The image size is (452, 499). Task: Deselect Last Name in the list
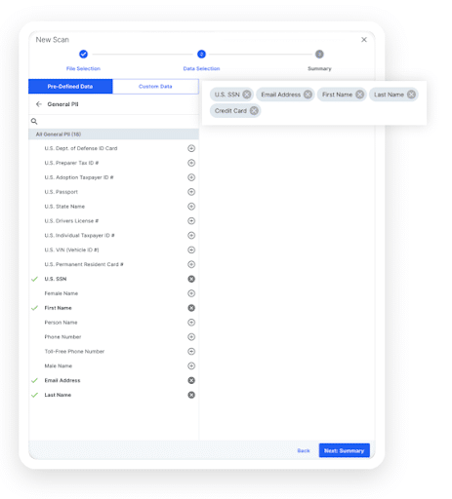click(x=191, y=395)
